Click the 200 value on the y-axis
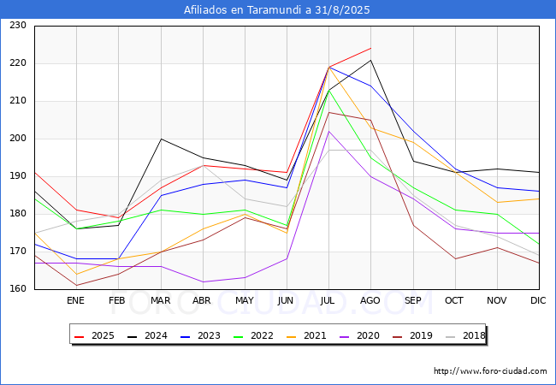 (17, 139)
